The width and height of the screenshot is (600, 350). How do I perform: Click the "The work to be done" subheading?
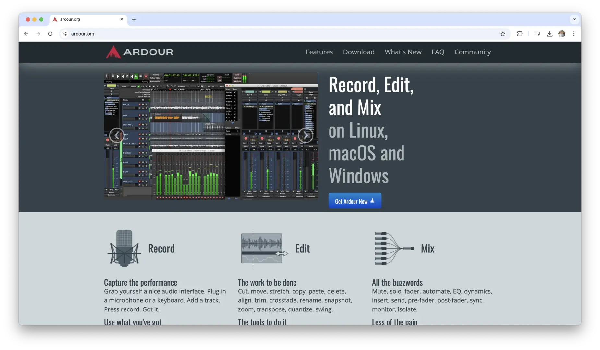tap(267, 282)
